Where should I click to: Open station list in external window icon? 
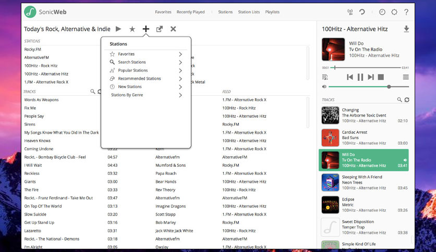pos(160,29)
